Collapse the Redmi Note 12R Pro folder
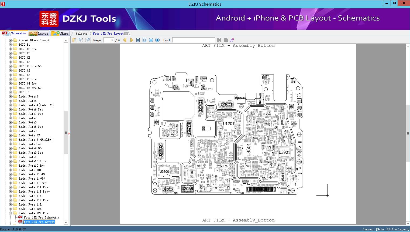410x232 pixels. tap(11, 213)
